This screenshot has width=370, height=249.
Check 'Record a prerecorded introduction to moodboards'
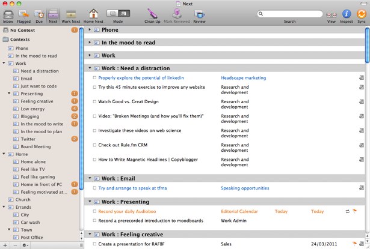tap(94, 221)
